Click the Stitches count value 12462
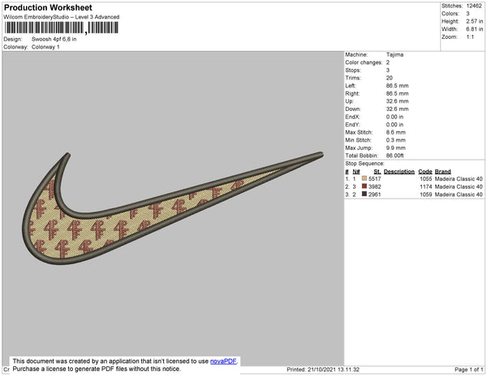This screenshot has width=487, height=376. tap(474, 6)
